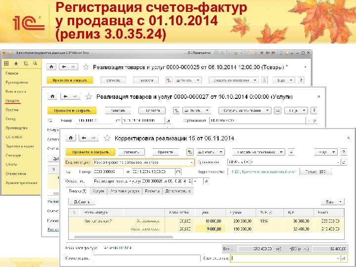Navigate back in Реализация 0000-000027 window
Image resolution: width=356 pixels, height=267 pixels.
click(x=66, y=96)
